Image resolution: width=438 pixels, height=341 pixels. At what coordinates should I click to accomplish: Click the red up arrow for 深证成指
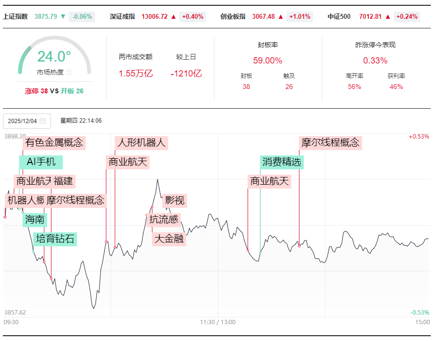pos(174,16)
